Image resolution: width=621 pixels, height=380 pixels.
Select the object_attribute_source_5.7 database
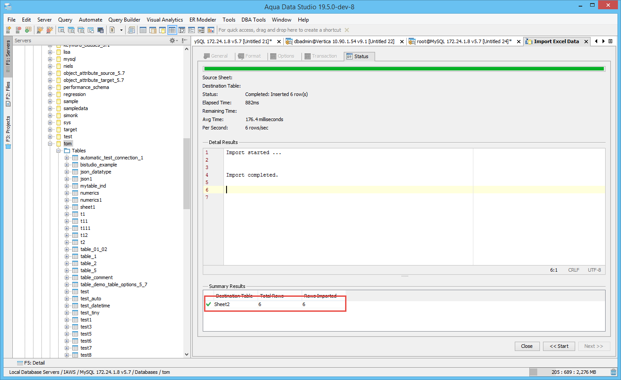coord(94,73)
